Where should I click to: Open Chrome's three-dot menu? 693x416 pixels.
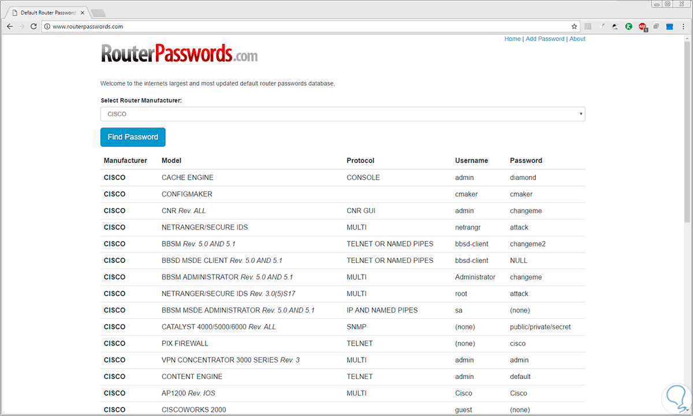pos(683,27)
